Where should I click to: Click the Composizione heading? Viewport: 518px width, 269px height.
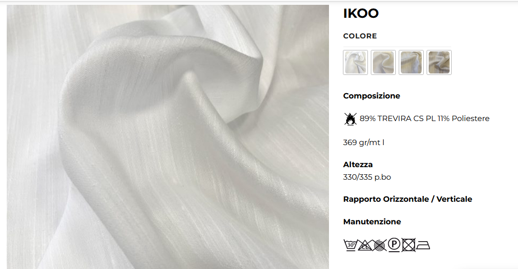tap(372, 96)
